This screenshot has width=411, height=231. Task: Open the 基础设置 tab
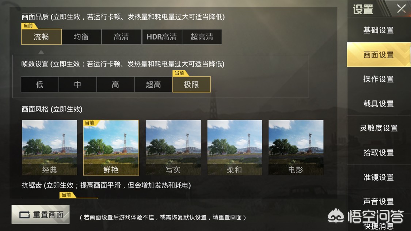379,30
